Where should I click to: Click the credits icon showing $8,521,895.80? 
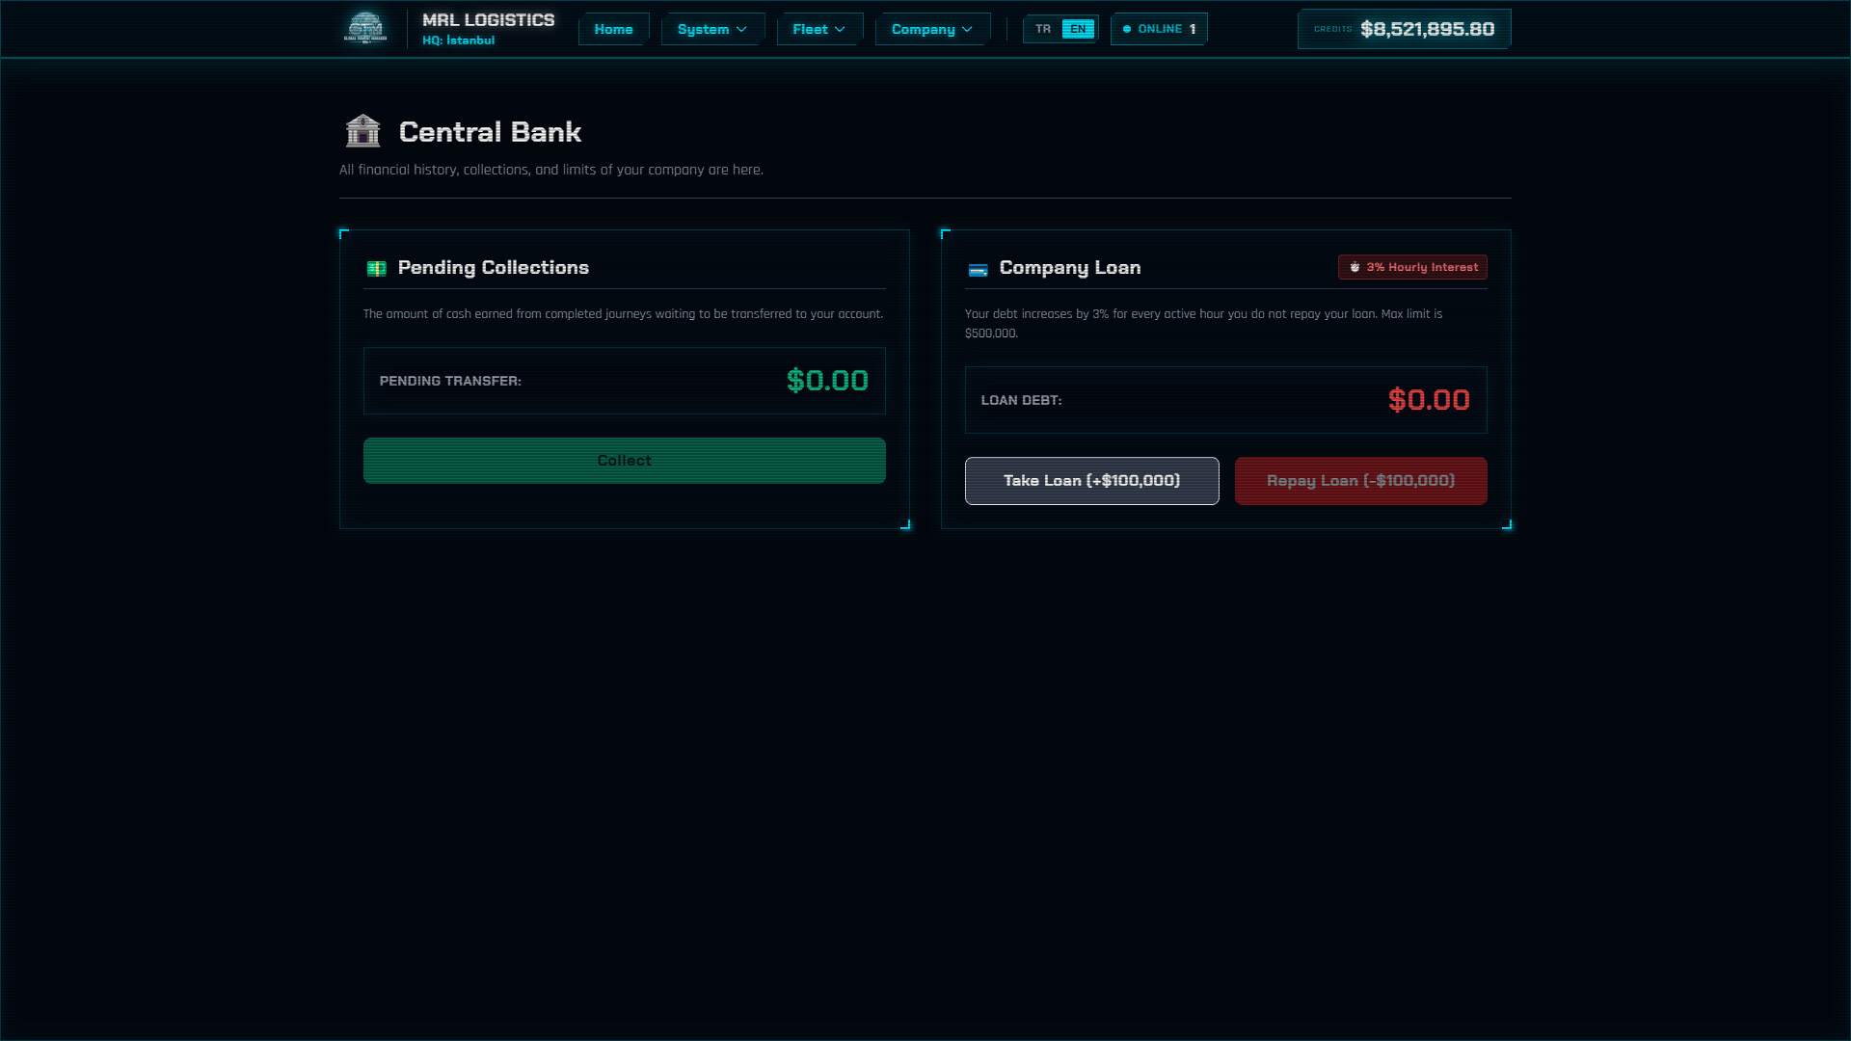[x=1333, y=29]
